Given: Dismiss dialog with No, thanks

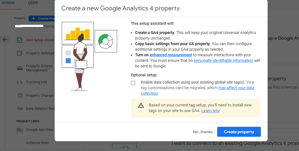Looking at the screenshot, I should [203, 132].
